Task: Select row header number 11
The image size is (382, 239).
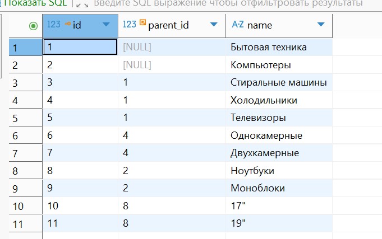Action: click(17, 223)
